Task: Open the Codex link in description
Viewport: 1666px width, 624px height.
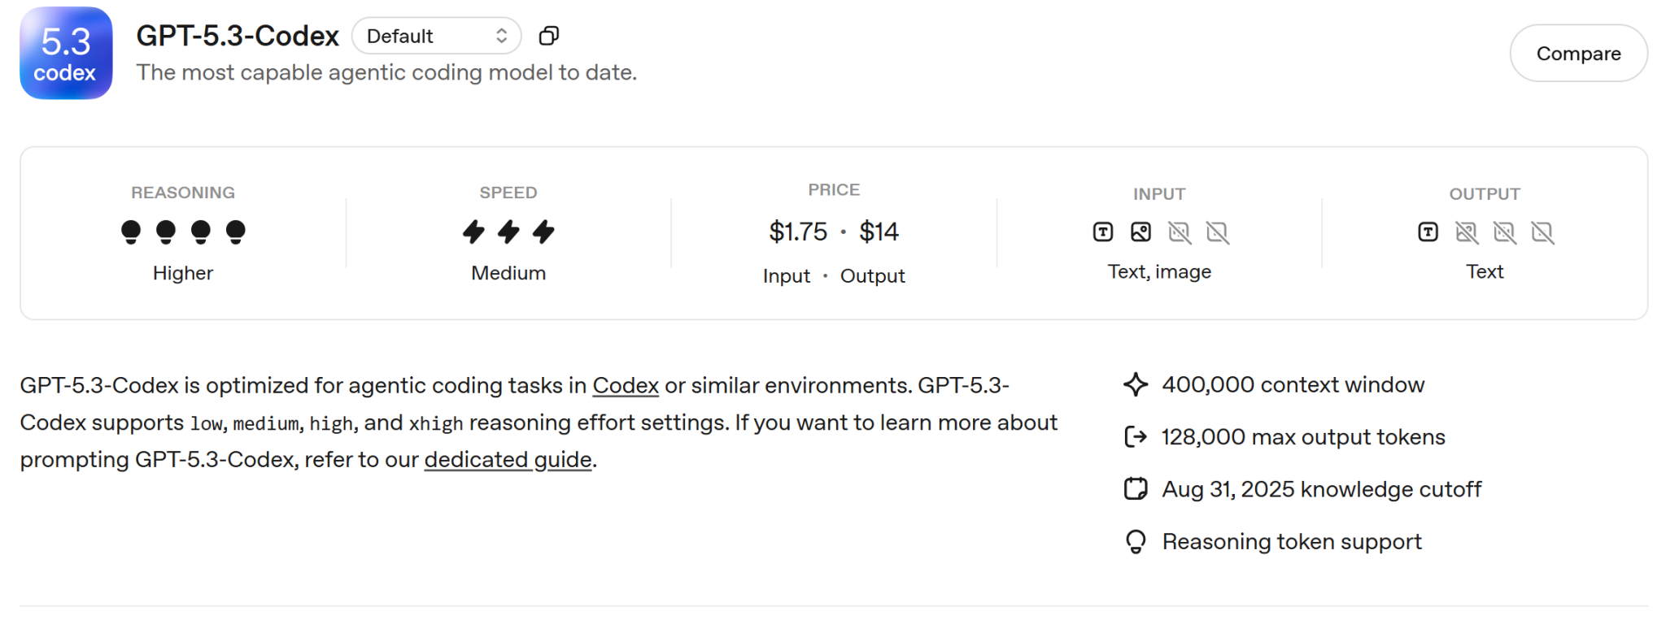Action: pyautogui.click(x=626, y=385)
